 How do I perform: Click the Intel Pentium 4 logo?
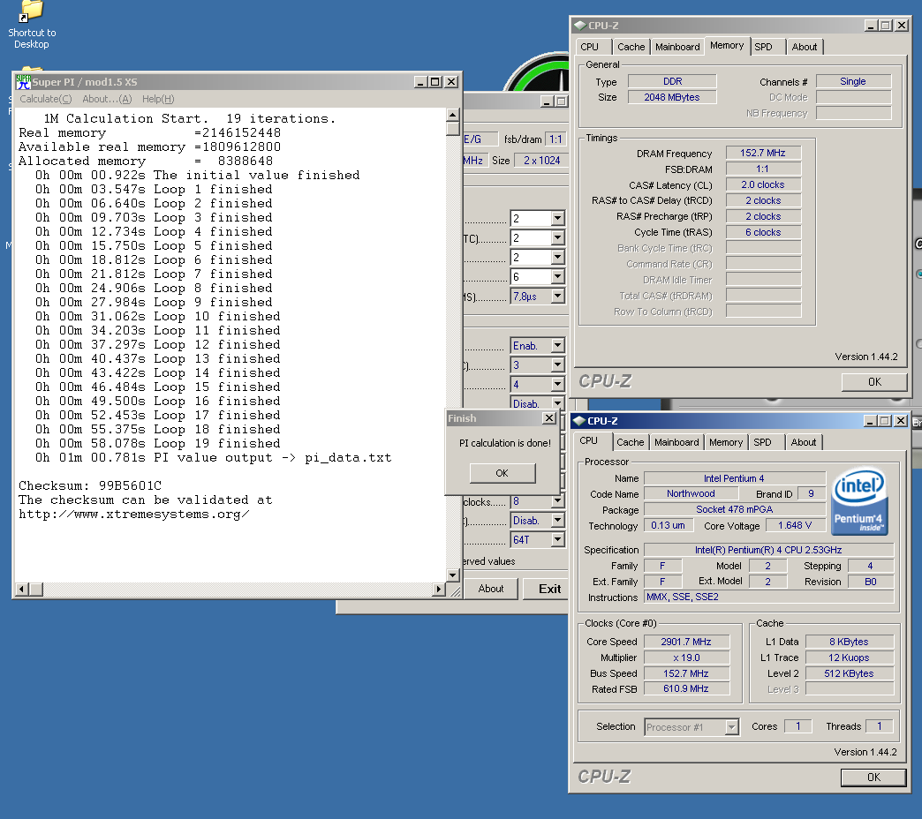point(859,501)
